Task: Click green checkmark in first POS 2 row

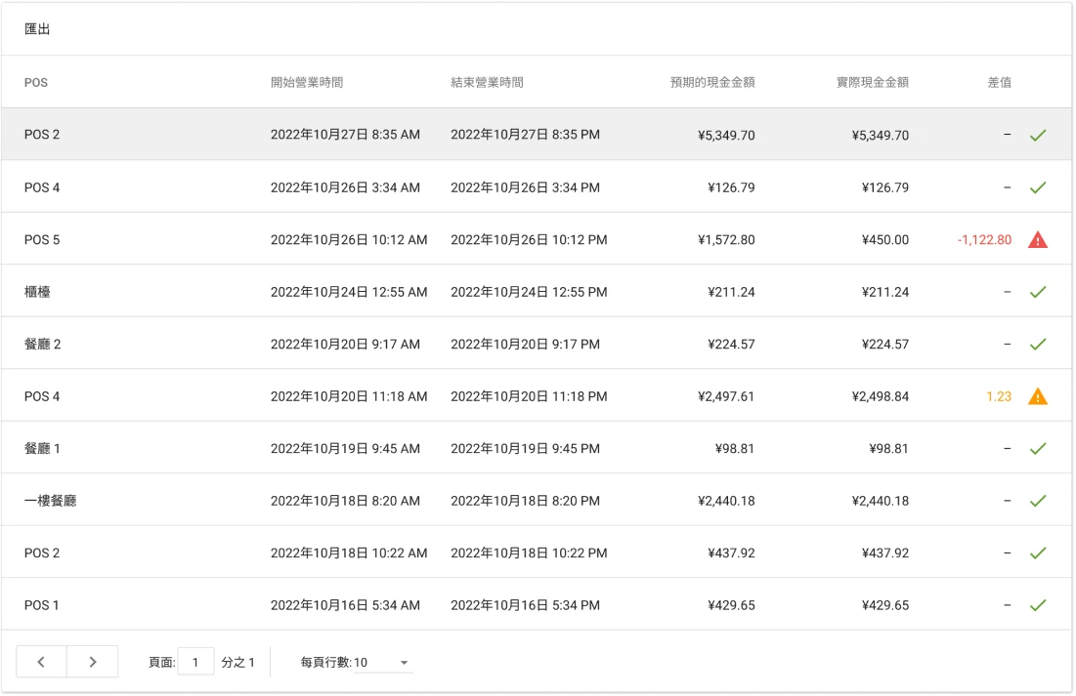Action: tap(1037, 135)
